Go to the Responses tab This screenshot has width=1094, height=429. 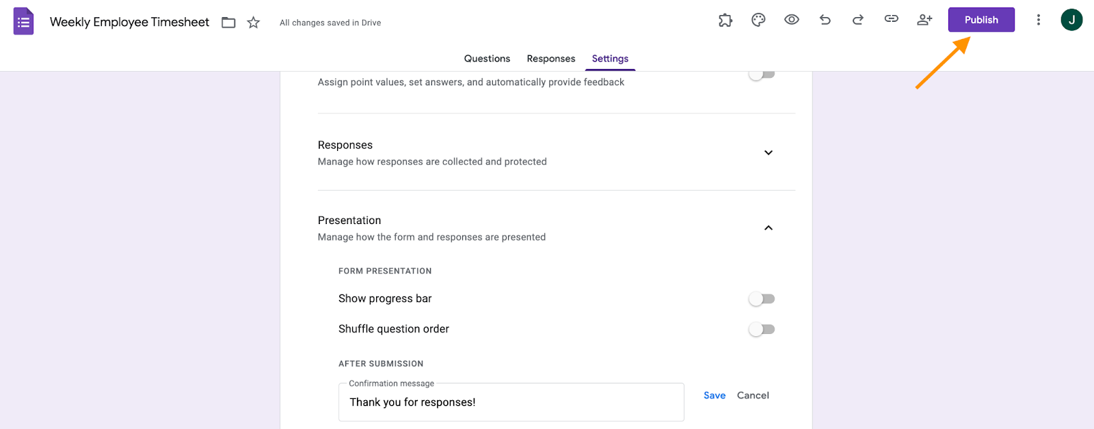click(x=551, y=59)
